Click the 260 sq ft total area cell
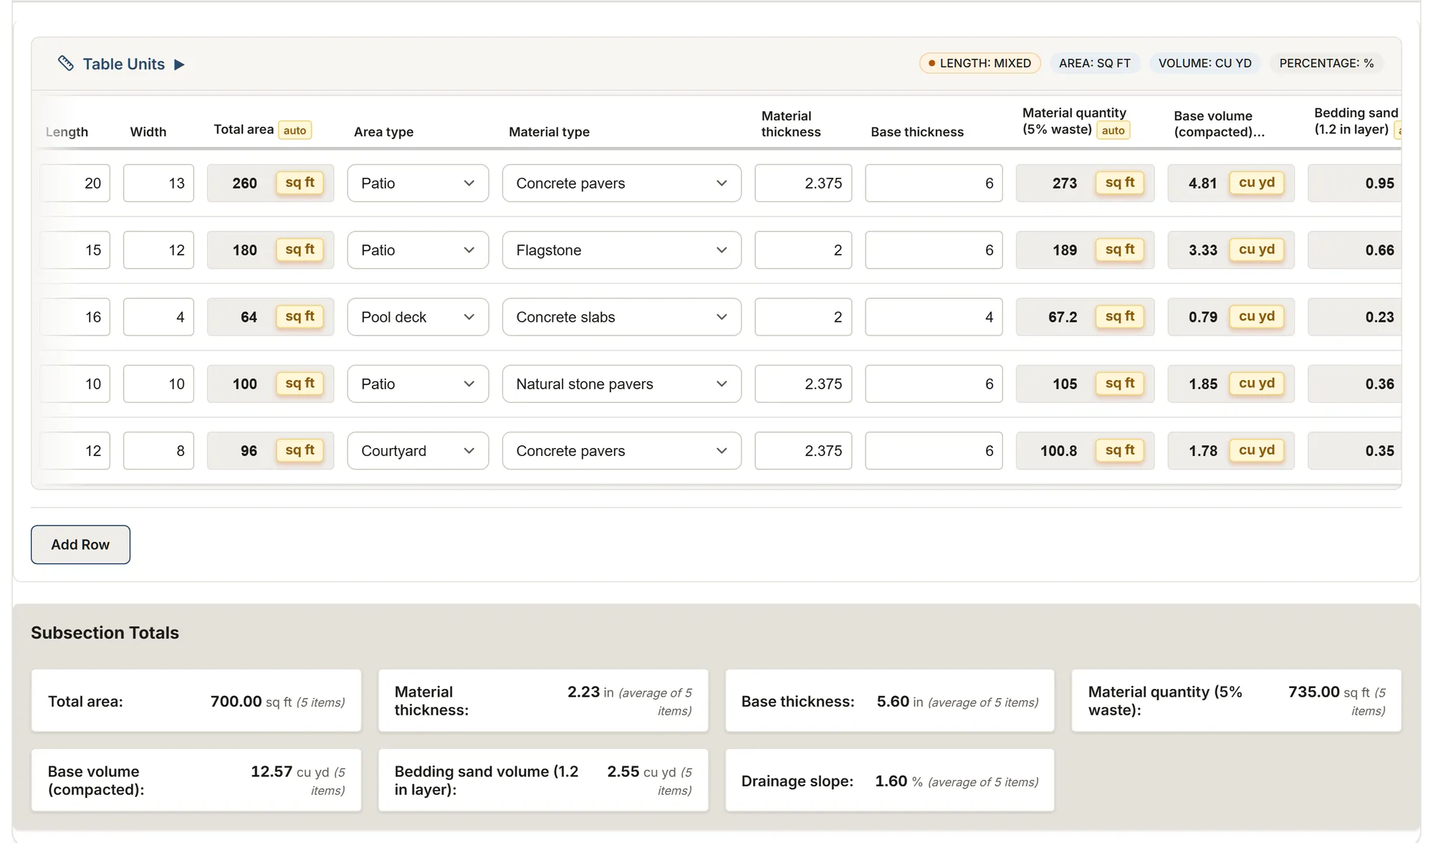The image size is (1433, 843). point(270,183)
